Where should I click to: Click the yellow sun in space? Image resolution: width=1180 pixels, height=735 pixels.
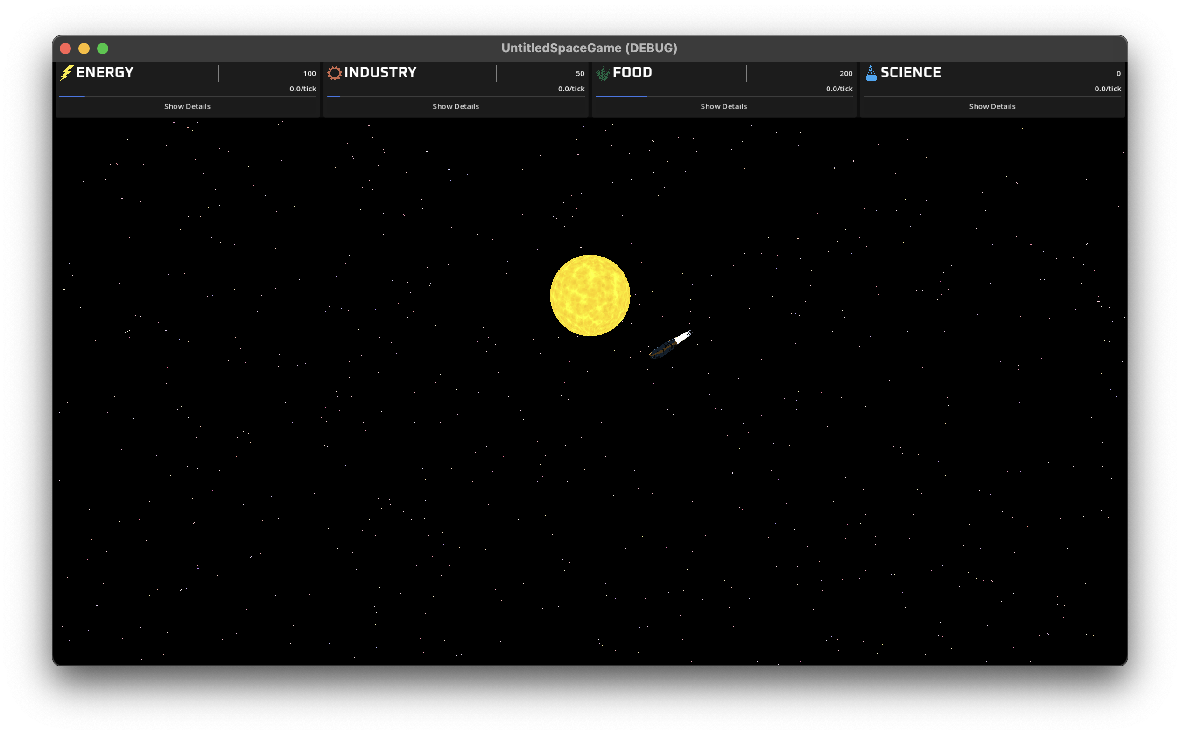tap(590, 294)
